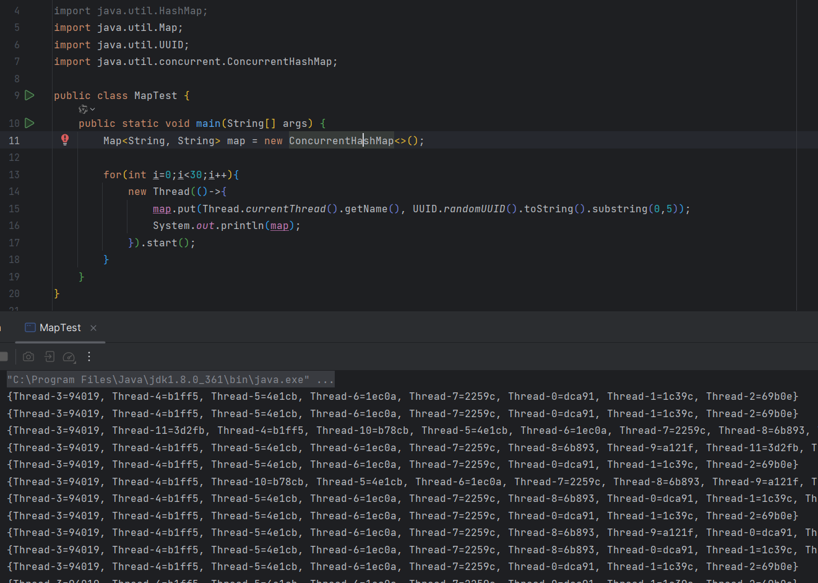Take a thread dump with the camera icon
The image size is (818, 583).
point(28,356)
